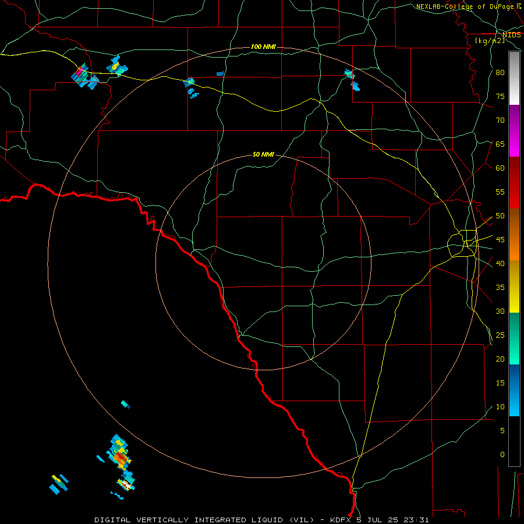Click the "NIDS" label above the legend
The width and height of the screenshot is (524, 524).
[512, 35]
